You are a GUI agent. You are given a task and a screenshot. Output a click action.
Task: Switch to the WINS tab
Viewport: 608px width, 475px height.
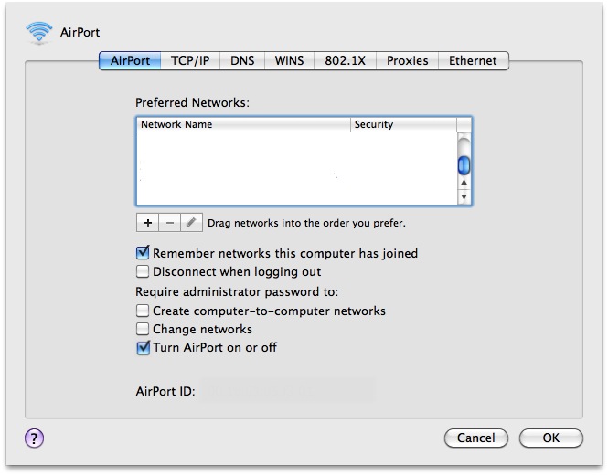(289, 61)
